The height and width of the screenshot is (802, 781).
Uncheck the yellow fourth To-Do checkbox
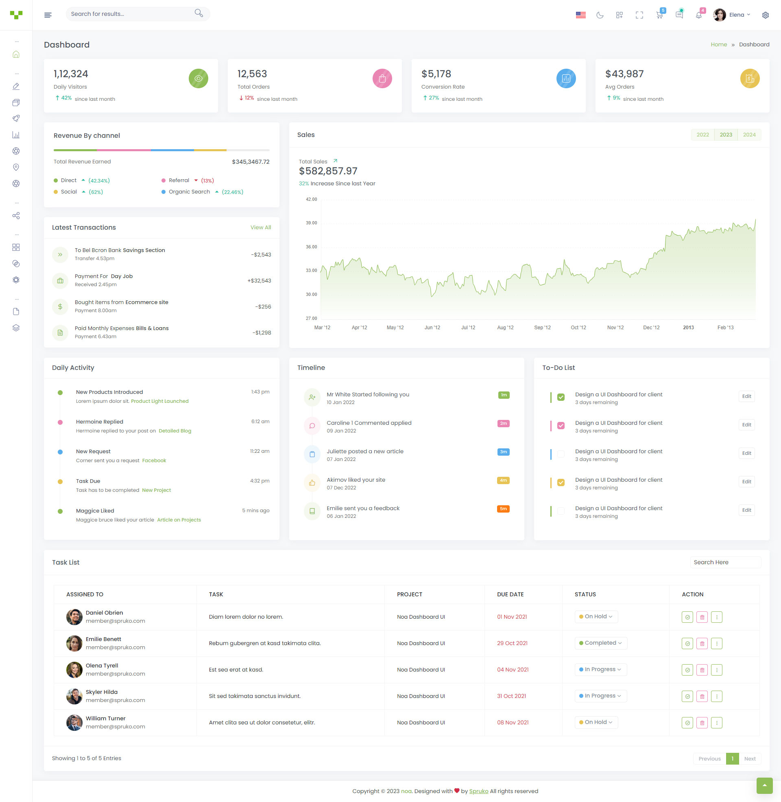click(561, 483)
